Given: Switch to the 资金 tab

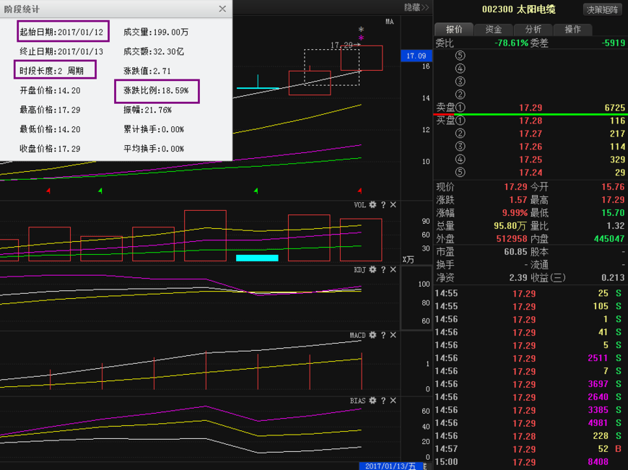Looking at the screenshot, I should coord(494,30).
